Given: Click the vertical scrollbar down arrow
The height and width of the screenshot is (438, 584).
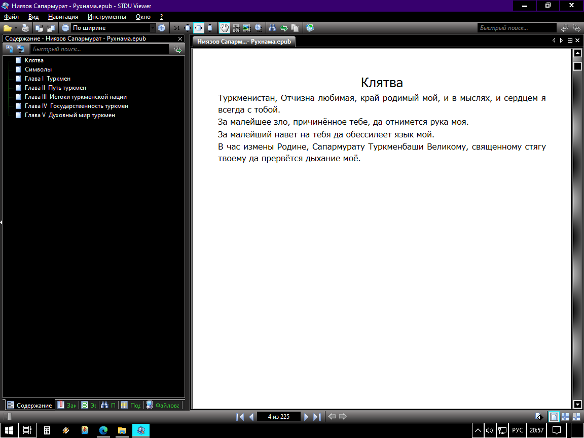Looking at the screenshot, I should (x=577, y=404).
